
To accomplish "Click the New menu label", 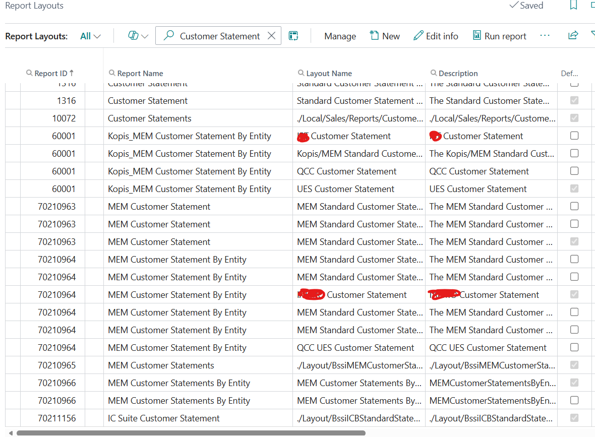I will (x=391, y=36).
